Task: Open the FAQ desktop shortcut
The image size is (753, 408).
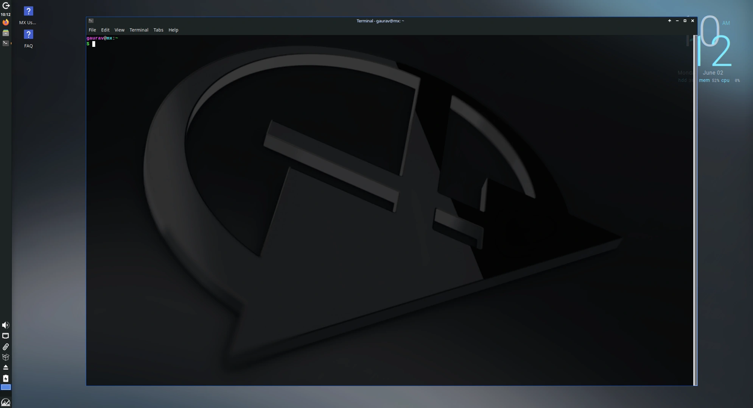Action: [28, 34]
